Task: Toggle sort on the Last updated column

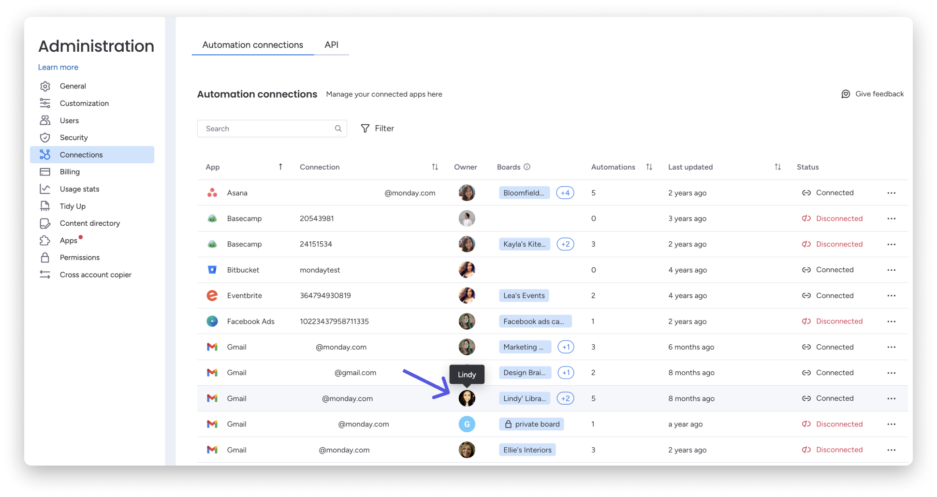Action: coord(778,167)
